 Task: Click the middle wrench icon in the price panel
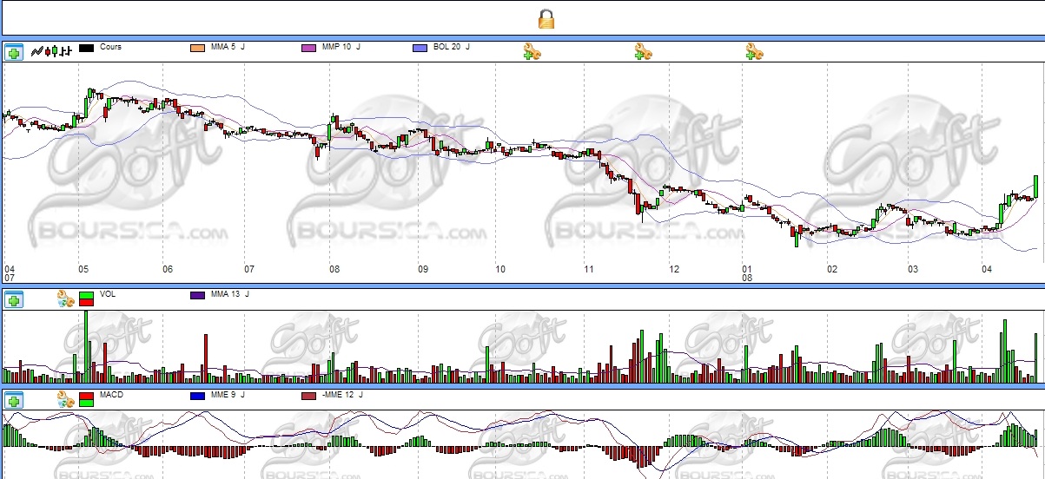click(643, 52)
